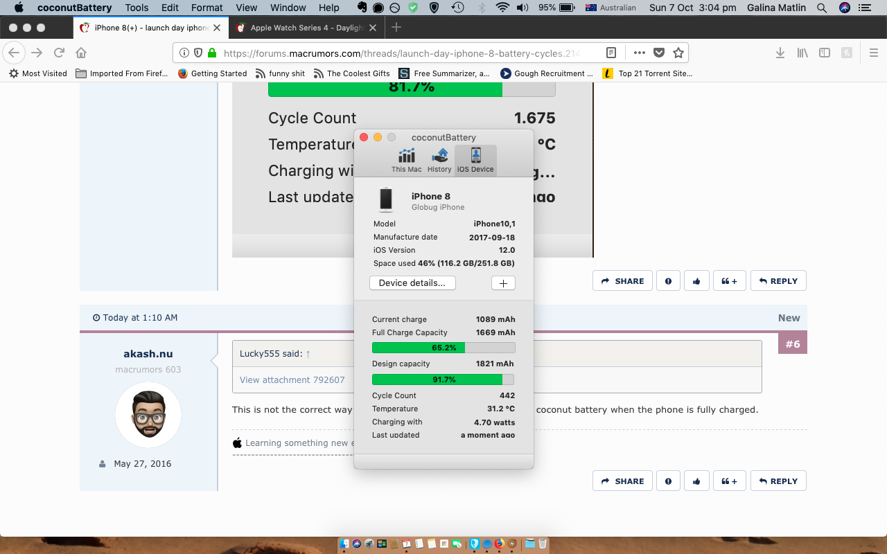This screenshot has width=887, height=554.
Task: Click Firefox forward button
Action: pos(37,53)
